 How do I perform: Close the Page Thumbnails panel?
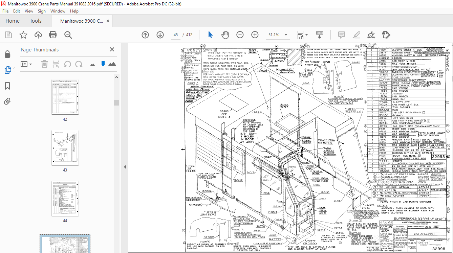point(112,49)
